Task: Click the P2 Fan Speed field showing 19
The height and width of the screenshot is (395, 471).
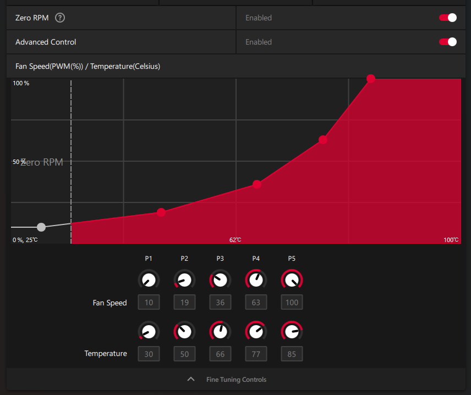Action: click(184, 302)
